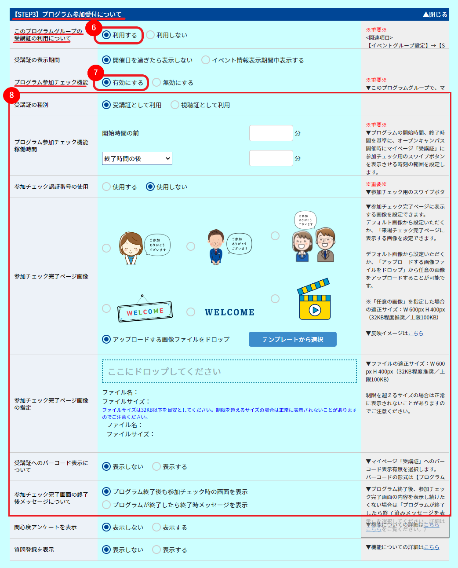Click the bowing man in suit illustration
Image resolution: width=458 pixels, height=568 pixels.
pyautogui.click(x=229, y=246)
